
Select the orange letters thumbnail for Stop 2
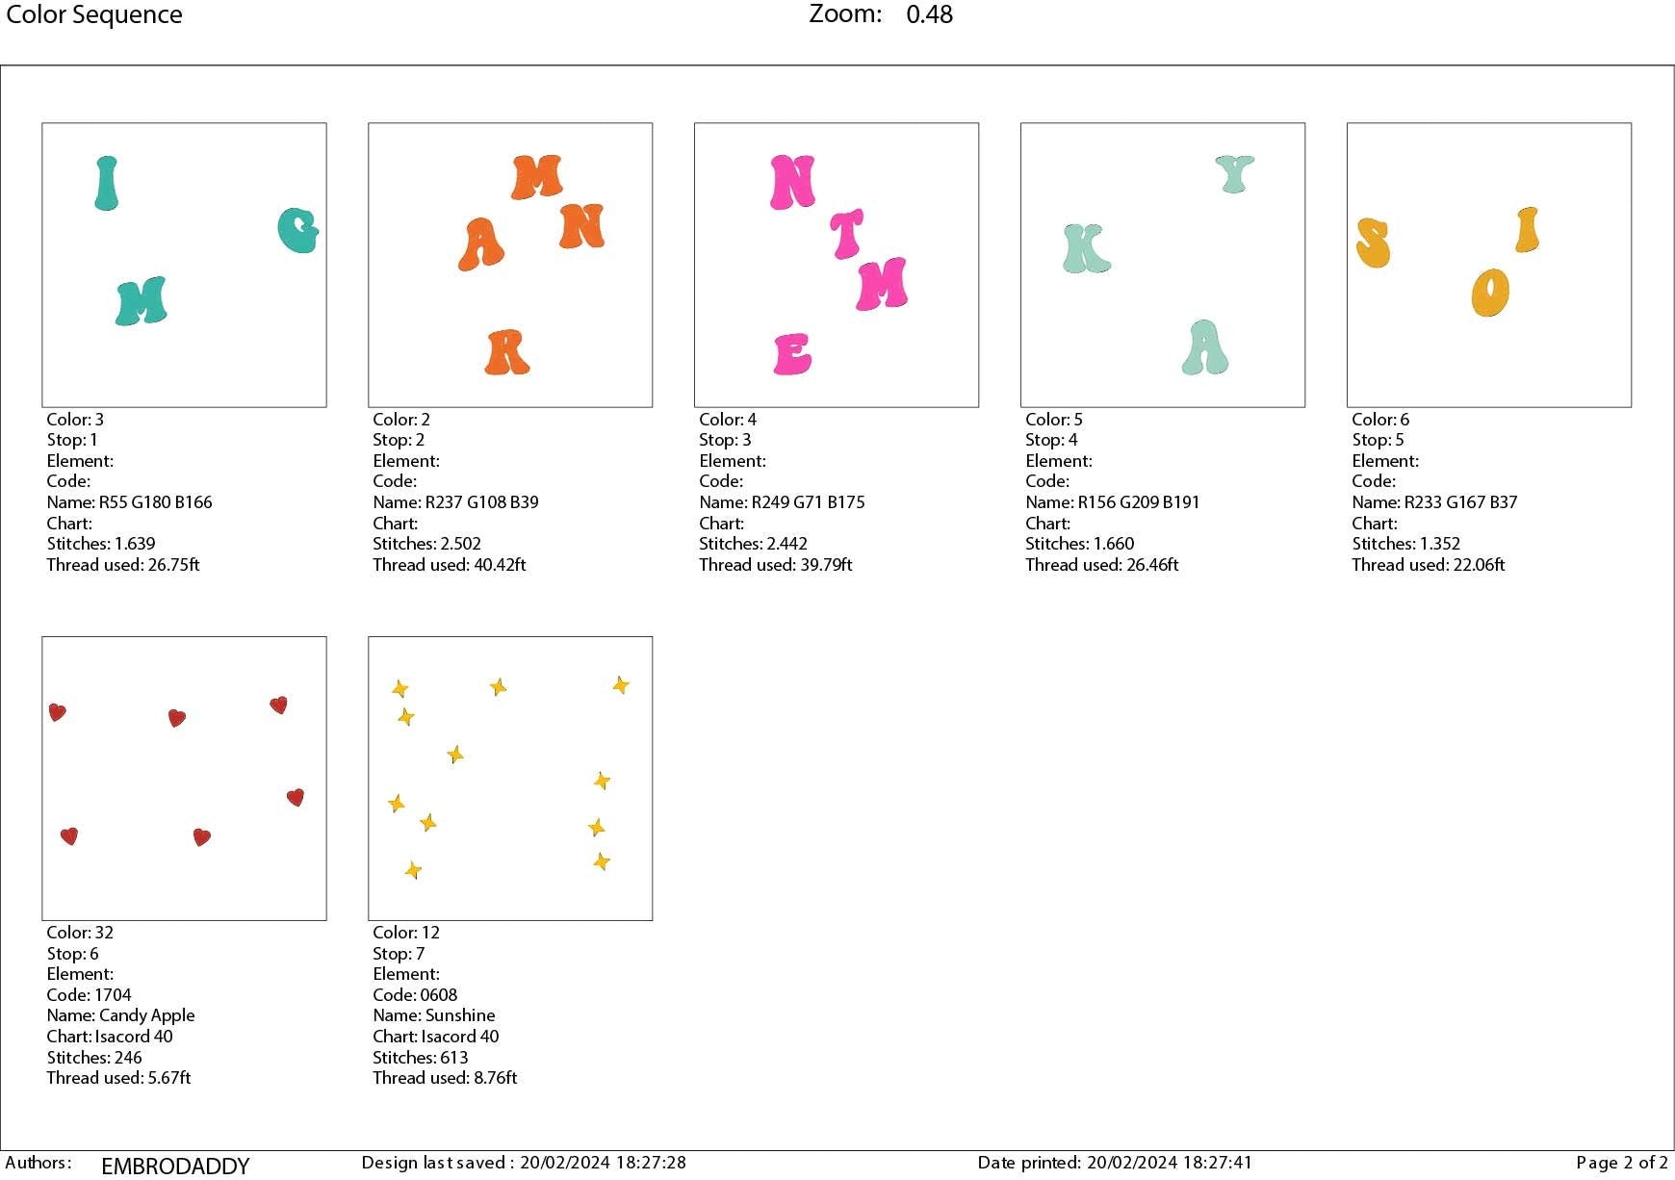[510, 265]
